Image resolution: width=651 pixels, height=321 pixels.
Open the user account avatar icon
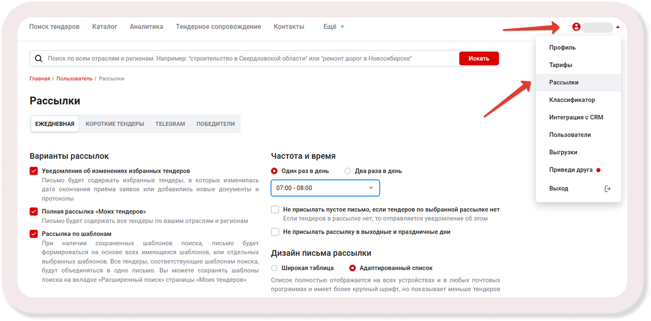[x=576, y=27]
